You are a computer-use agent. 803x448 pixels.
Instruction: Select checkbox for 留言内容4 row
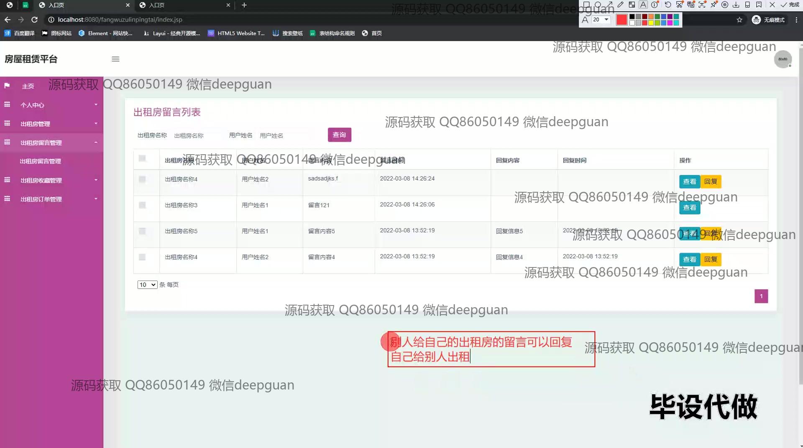tap(142, 257)
